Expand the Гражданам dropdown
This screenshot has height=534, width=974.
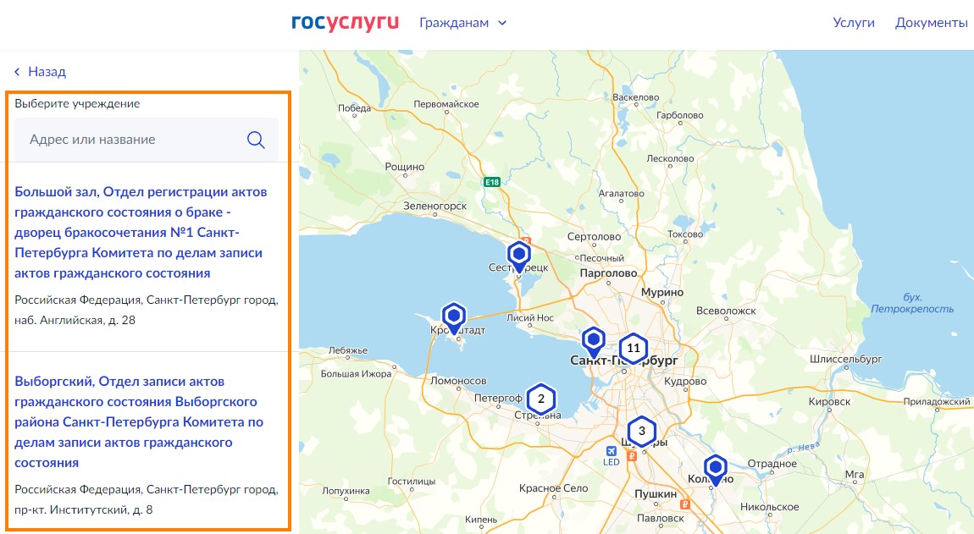click(x=462, y=23)
